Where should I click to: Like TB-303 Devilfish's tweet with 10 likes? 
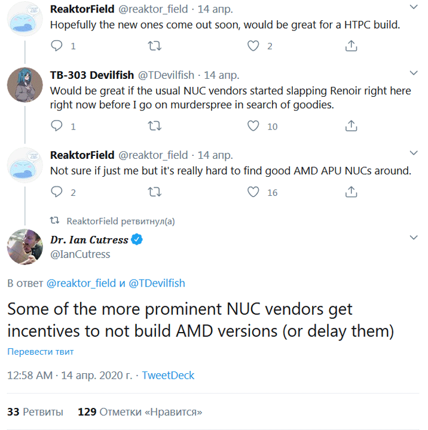click(253, 126)
